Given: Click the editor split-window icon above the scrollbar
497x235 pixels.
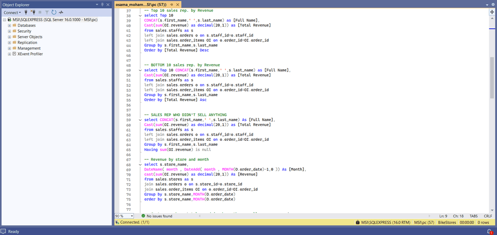Looking at the screenshot, I should 492,12.
